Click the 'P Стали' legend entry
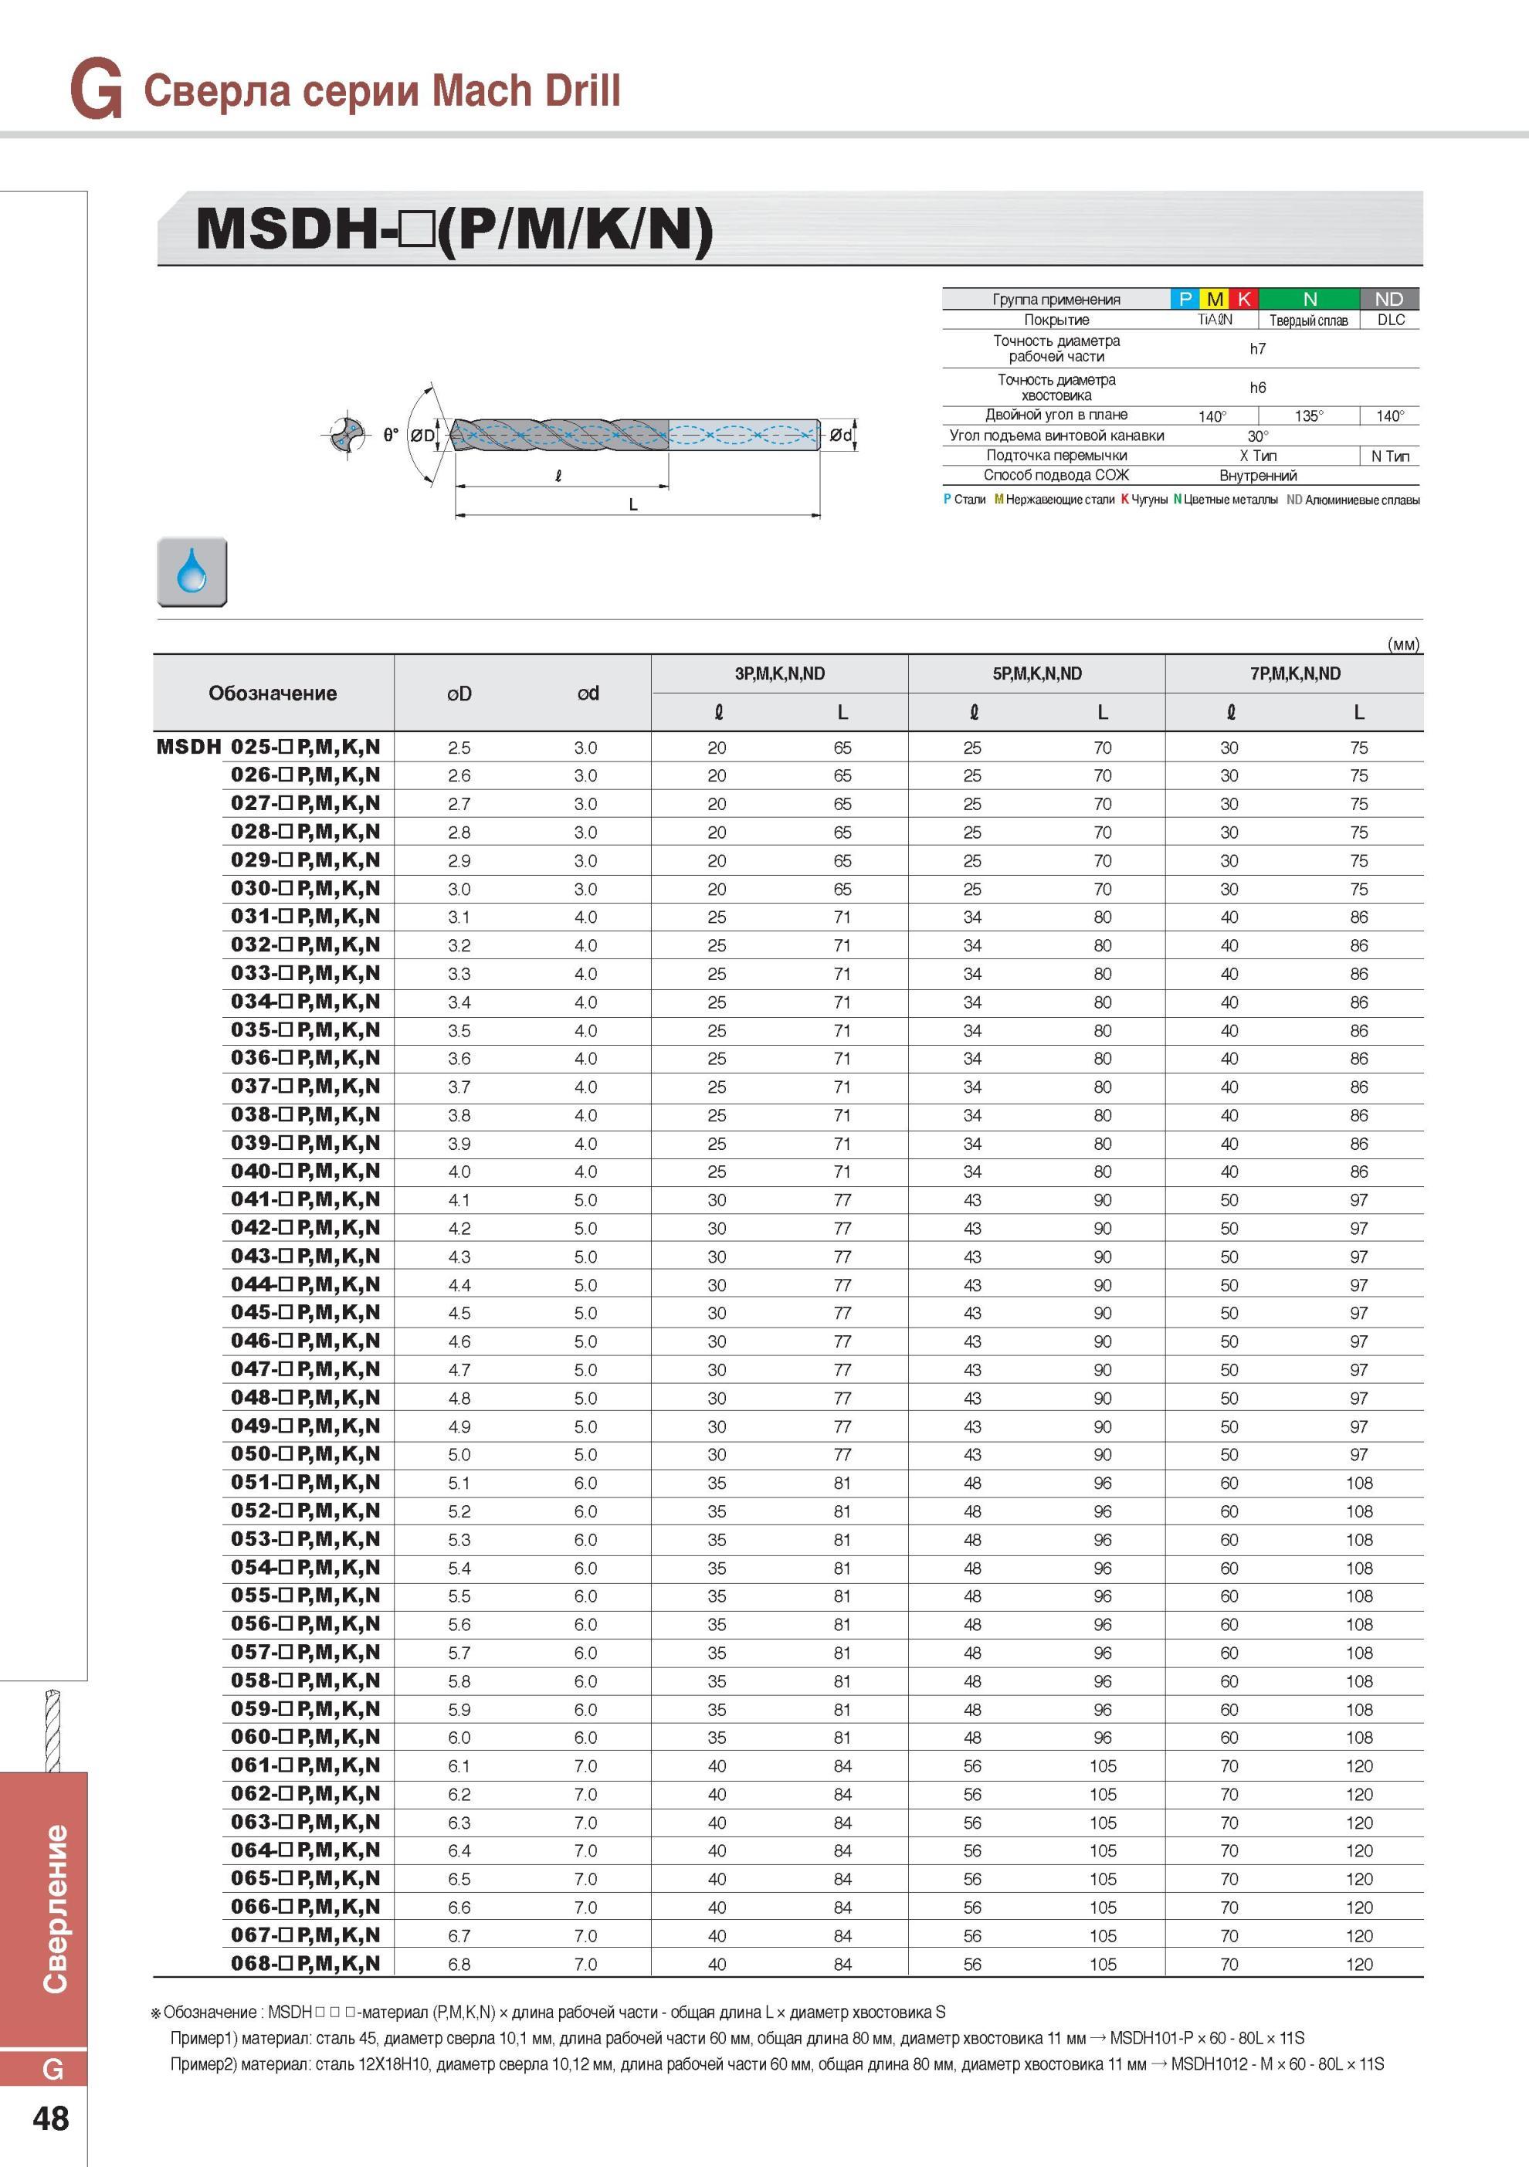 (965, 500)
